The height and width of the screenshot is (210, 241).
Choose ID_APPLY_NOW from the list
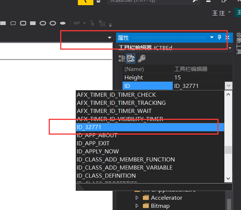[150, 152]
